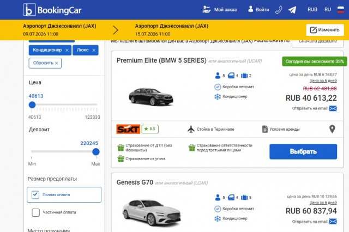This screenshot has width=349, height=232.
Task: Uncheck the Полная оплата checkbox
Action: point(35,194)
